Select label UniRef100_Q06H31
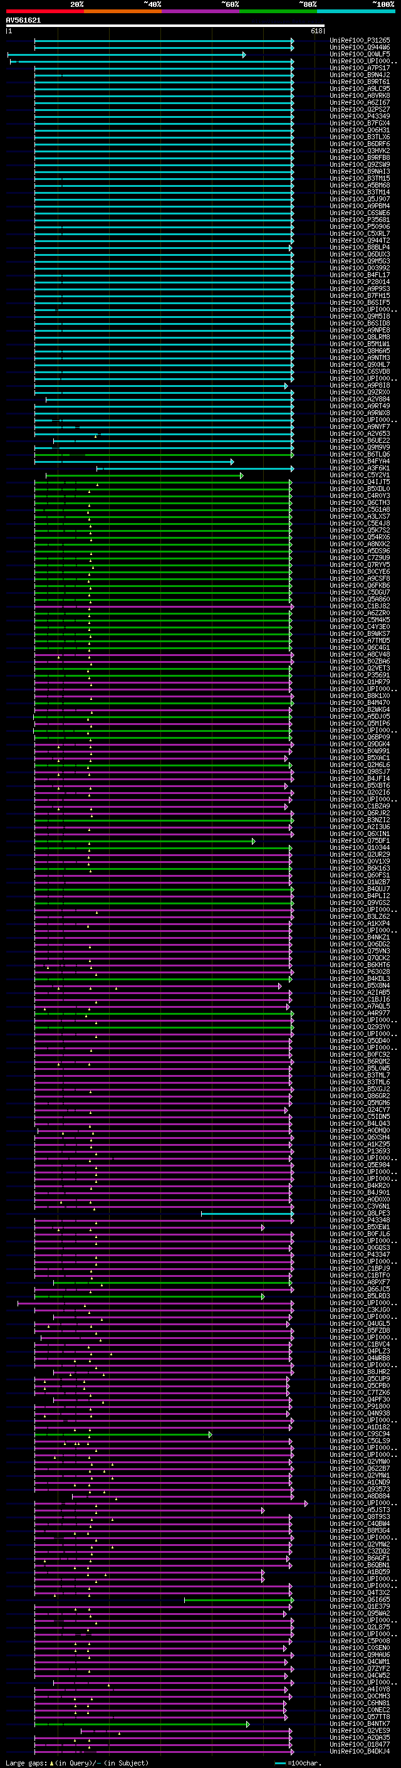The height and width of the screenshot is (1768, 401). click(x=360, y=130)
